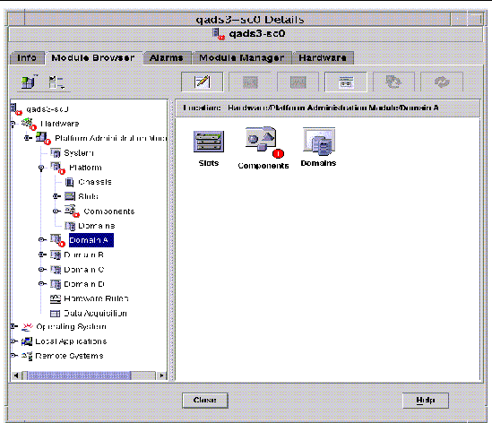The height and width of the screenshot is (423, 492).
Task: Collapse the Hardware tree node
Action: [x=13, y=124]
